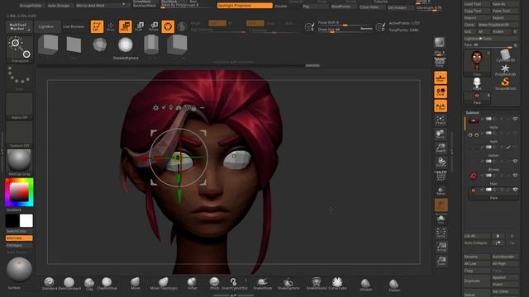
Task: Open the Transpose brush thumbnail
Action: 20,49
